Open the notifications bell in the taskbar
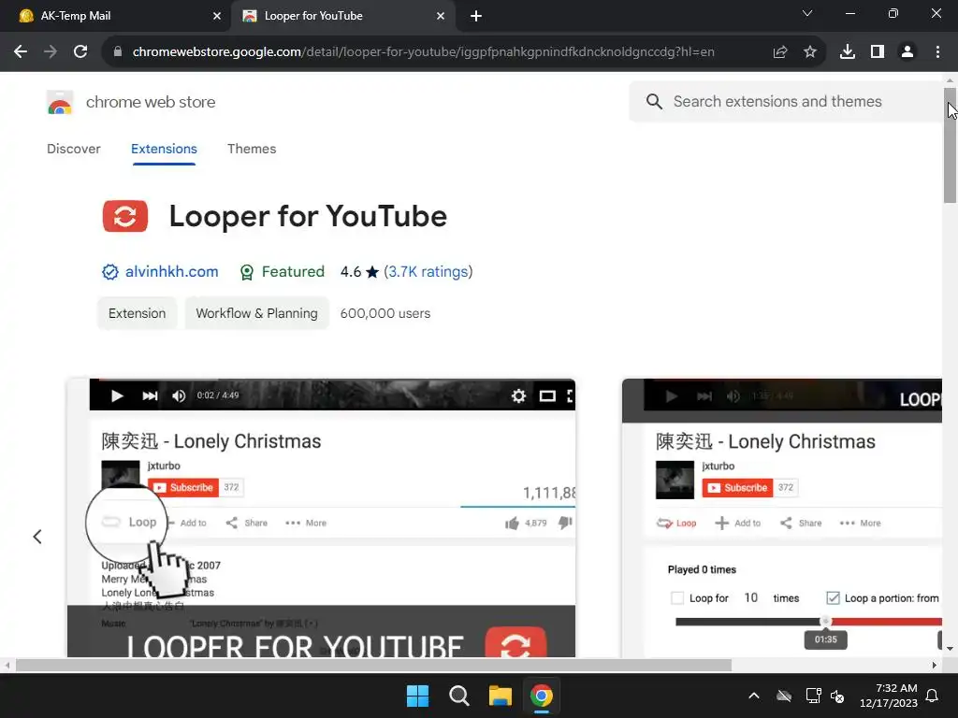 pos(933,696)
